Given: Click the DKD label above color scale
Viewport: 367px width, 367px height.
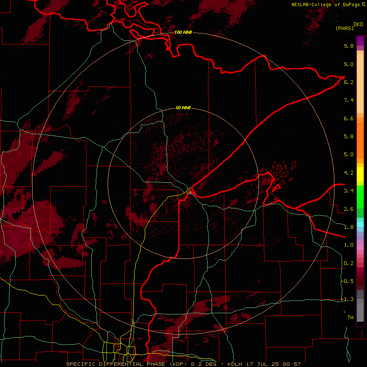Looking at the screenshot, I should click(358, 24).
